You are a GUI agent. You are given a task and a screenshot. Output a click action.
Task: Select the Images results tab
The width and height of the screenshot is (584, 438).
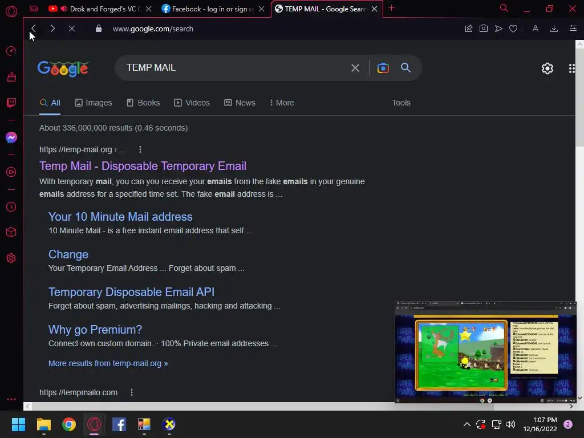click(94, 103)
